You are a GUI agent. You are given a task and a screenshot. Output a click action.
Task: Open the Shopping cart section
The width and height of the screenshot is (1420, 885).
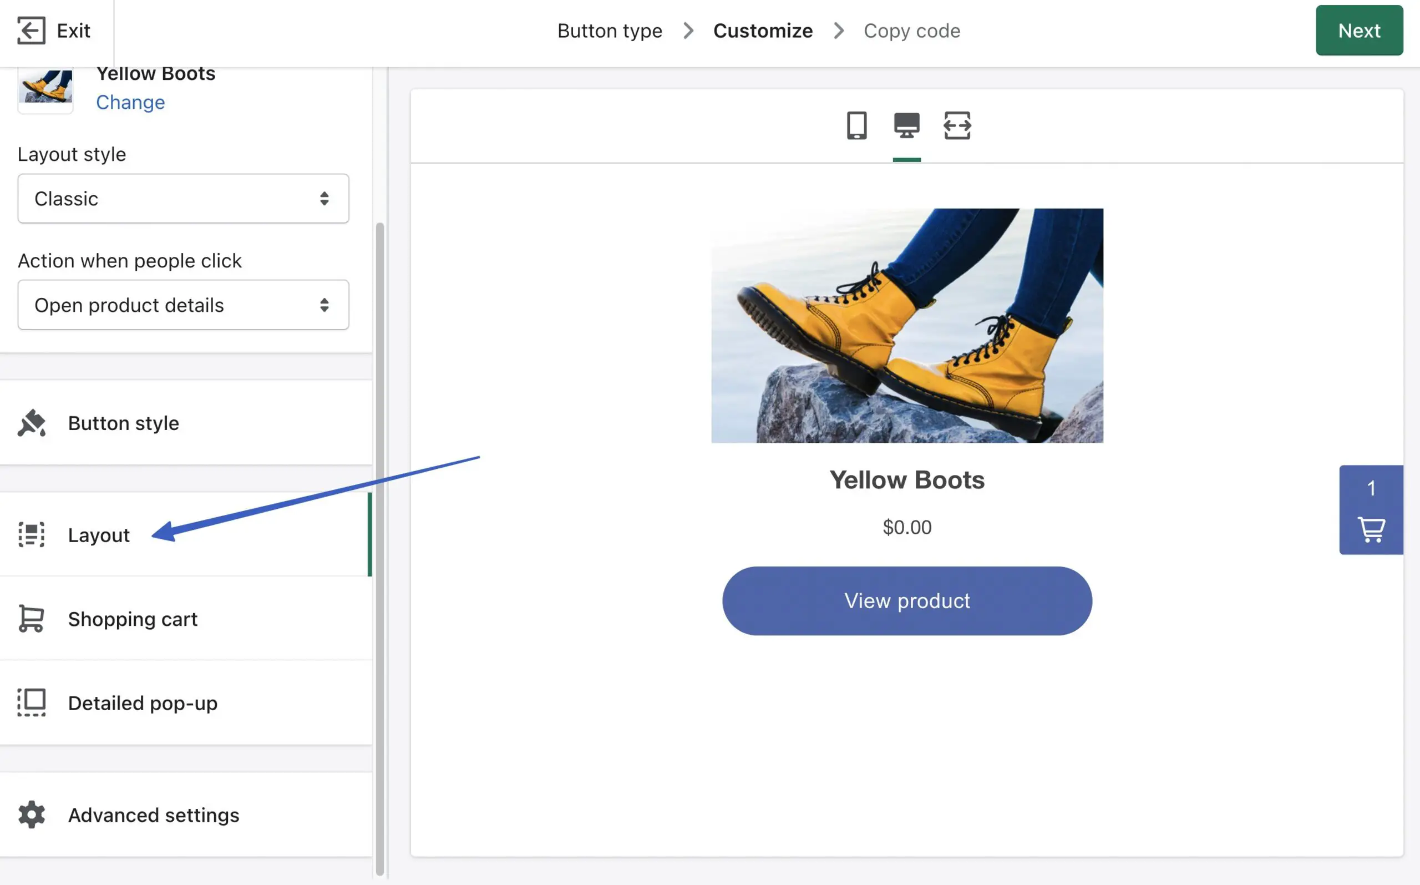[x=186, y=619]
